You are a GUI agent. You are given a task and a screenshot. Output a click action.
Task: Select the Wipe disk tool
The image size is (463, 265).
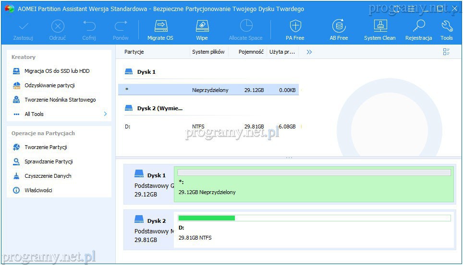click(202, 30)
